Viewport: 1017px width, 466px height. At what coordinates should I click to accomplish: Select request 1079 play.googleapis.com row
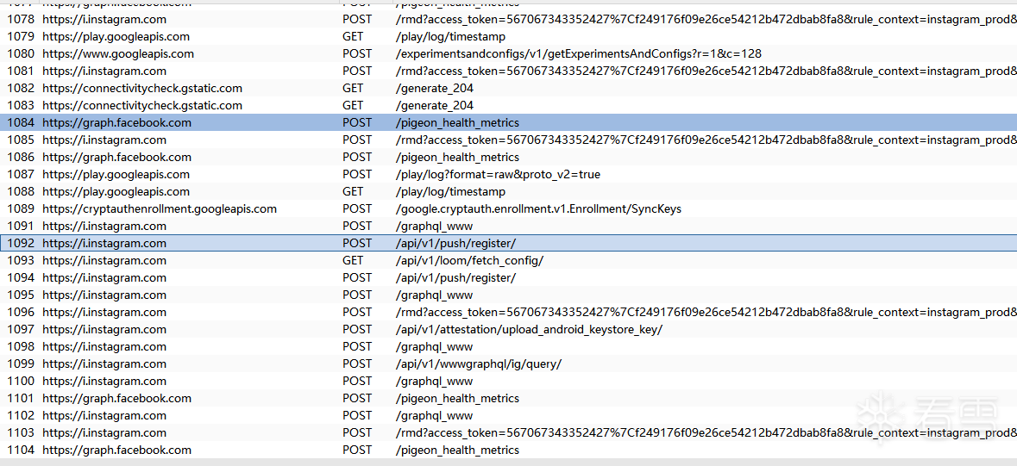(509, 37)
